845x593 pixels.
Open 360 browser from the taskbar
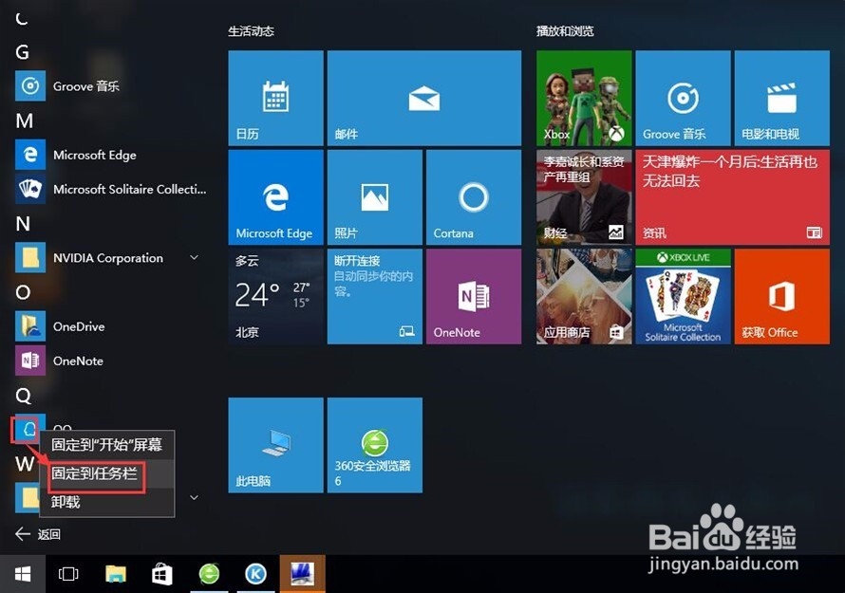point(209,574)
